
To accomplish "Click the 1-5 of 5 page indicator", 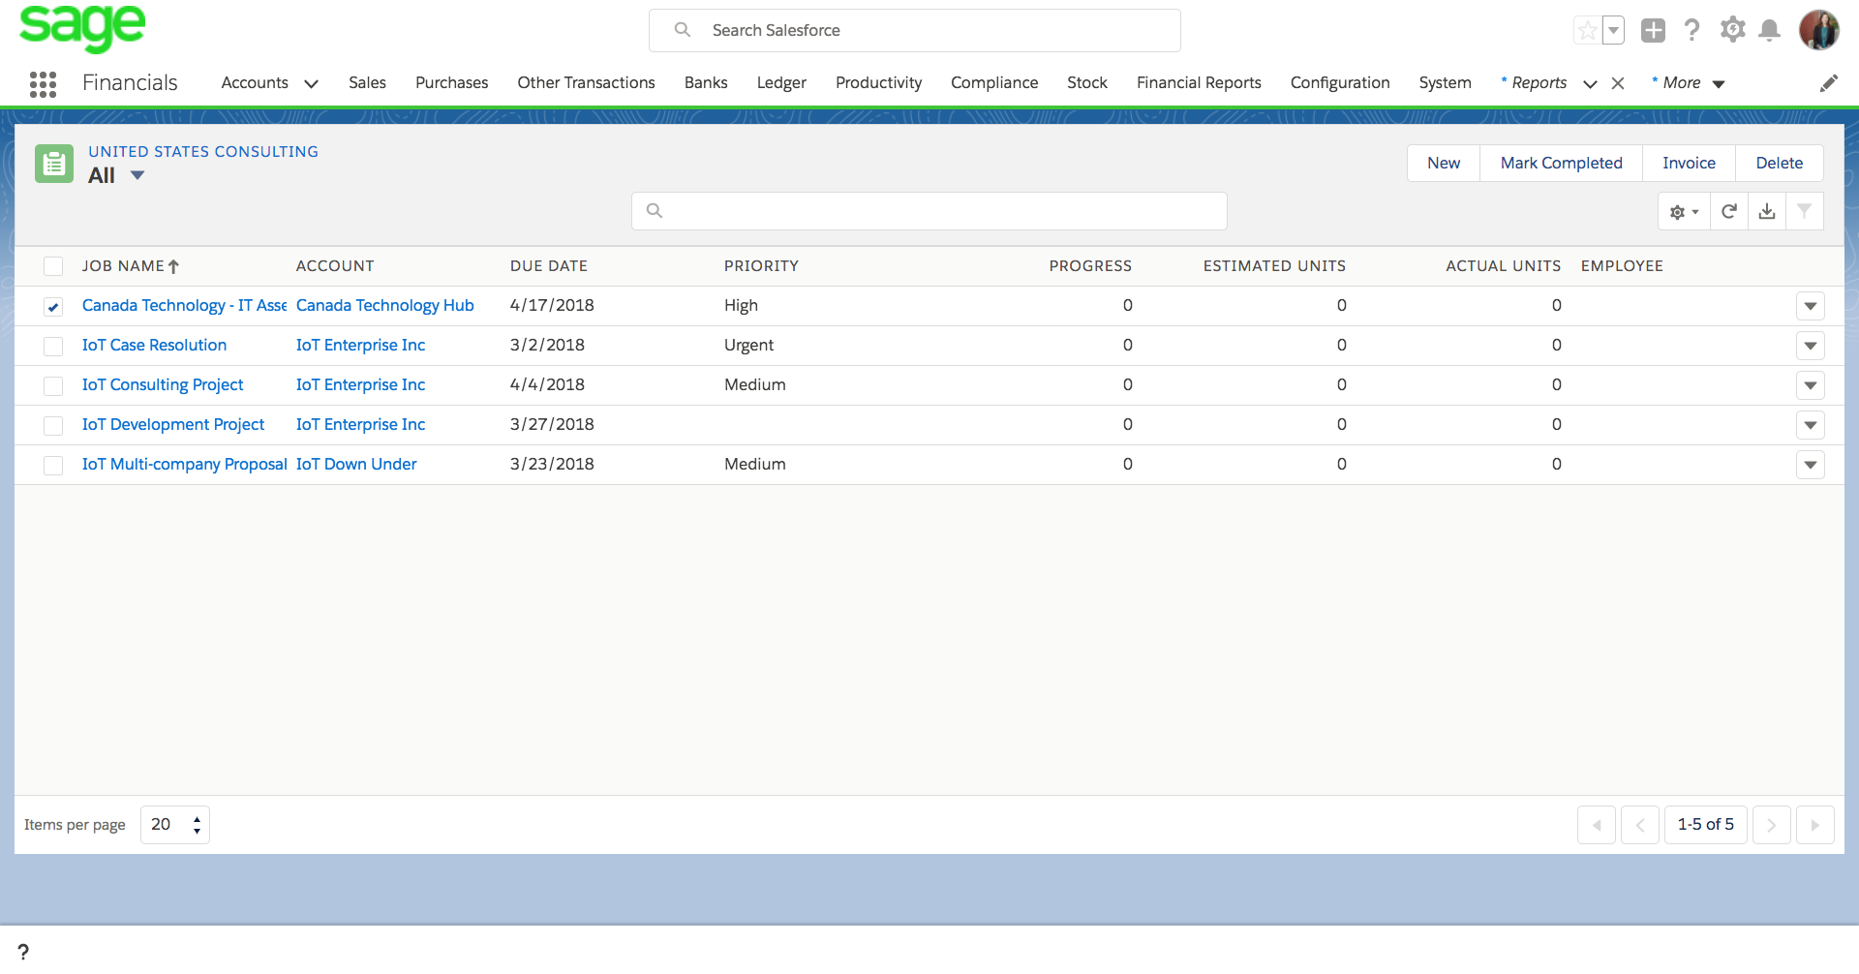I will 1706,825.
